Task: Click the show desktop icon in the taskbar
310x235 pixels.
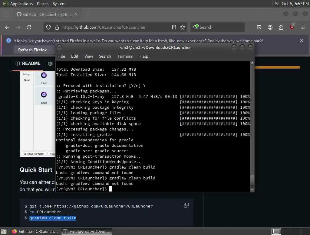Action: click(x=4, y=231)
